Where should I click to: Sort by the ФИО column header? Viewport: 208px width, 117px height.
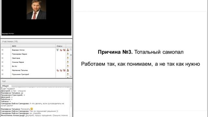tap(33, 46)
